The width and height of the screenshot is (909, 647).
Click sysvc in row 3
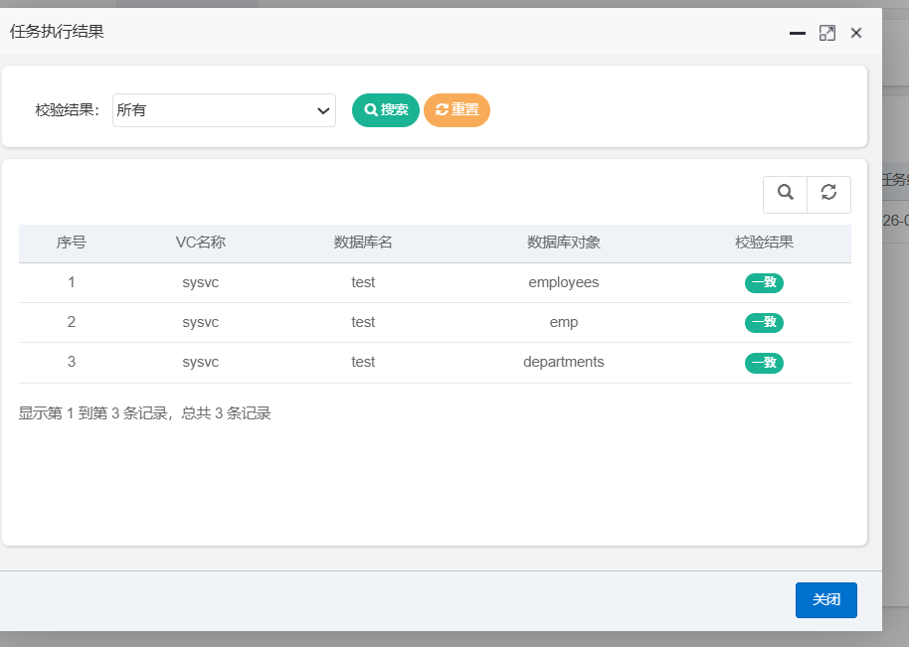coord(201,362)
